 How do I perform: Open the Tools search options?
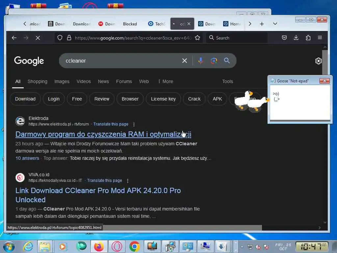pyautogui.click(x=227, y=81)
